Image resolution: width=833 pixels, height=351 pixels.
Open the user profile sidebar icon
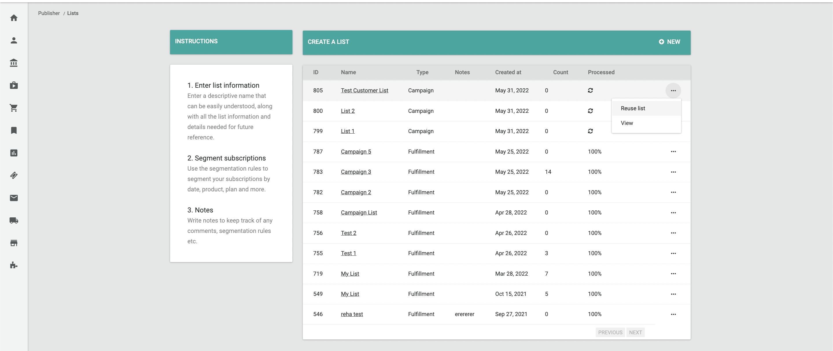click(14, 40)
